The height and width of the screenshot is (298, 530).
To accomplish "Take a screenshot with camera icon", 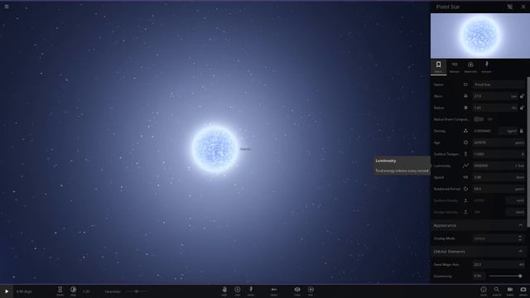I will tap(523, 291).
